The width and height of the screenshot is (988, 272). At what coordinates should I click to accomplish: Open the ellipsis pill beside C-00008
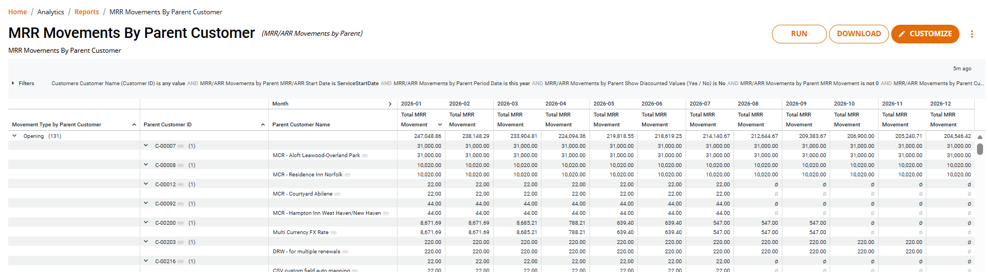tap(181, 165)
